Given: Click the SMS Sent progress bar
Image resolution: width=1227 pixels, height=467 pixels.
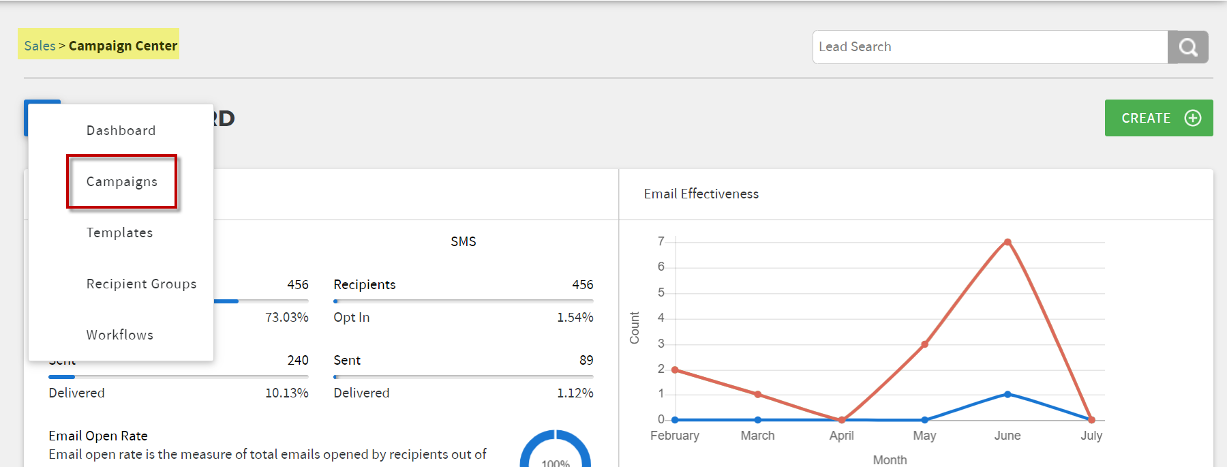Looking at the screenshot, I should click(464, 376).
